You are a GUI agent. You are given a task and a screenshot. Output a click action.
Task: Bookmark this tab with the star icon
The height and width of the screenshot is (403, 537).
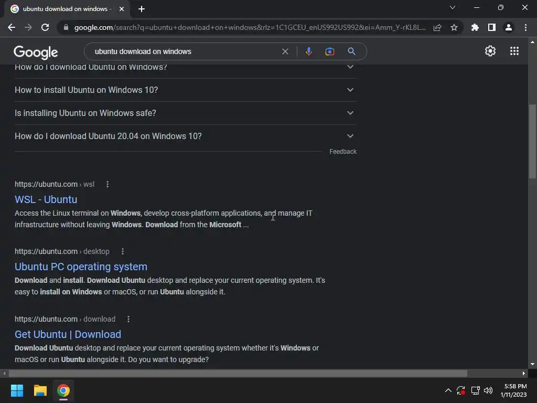coord(454,27)
